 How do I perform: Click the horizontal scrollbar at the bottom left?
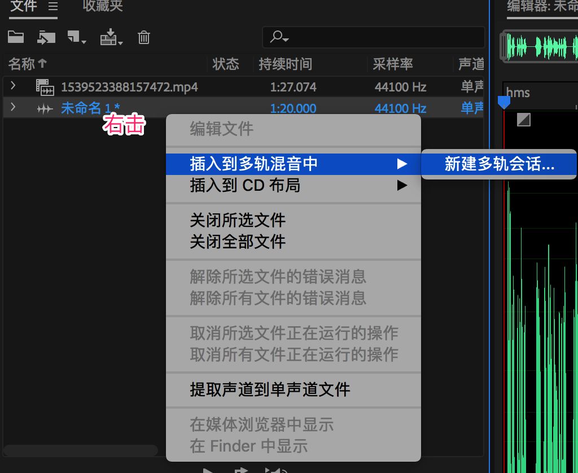(79, 450)
